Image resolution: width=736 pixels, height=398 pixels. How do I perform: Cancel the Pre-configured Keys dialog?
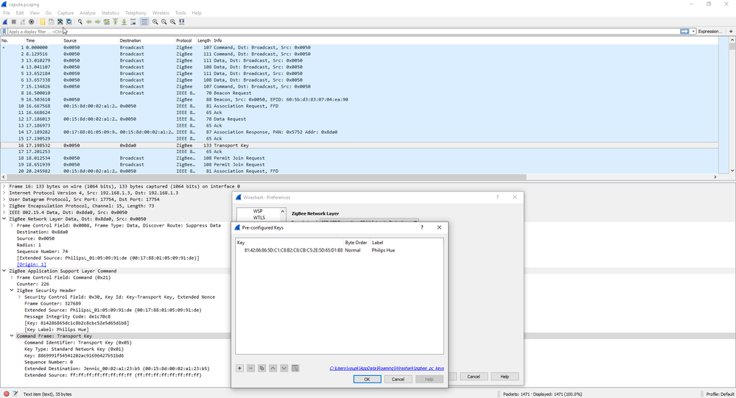398,380
